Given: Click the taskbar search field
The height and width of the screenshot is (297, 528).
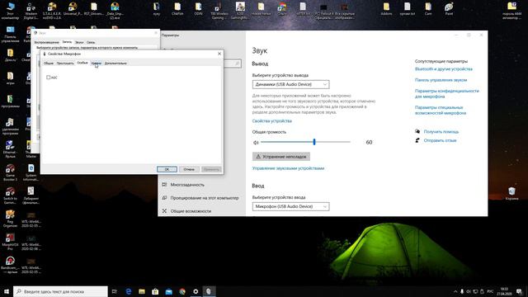Looking at the screenshot, I should click(60, 291).
